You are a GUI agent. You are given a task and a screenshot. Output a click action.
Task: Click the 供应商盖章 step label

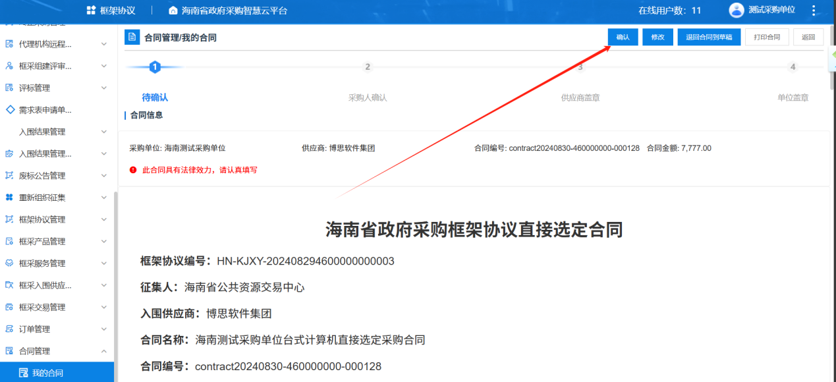(580, 97)
